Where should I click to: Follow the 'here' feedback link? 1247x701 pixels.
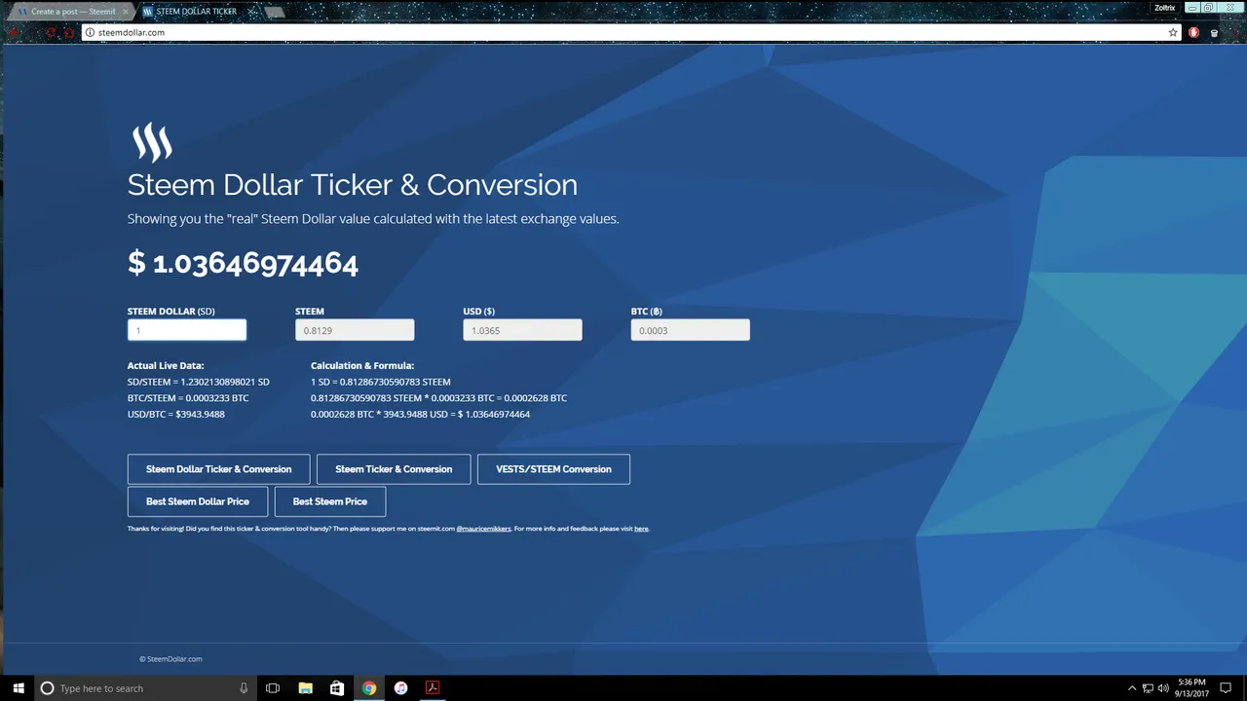pos(641,529)
